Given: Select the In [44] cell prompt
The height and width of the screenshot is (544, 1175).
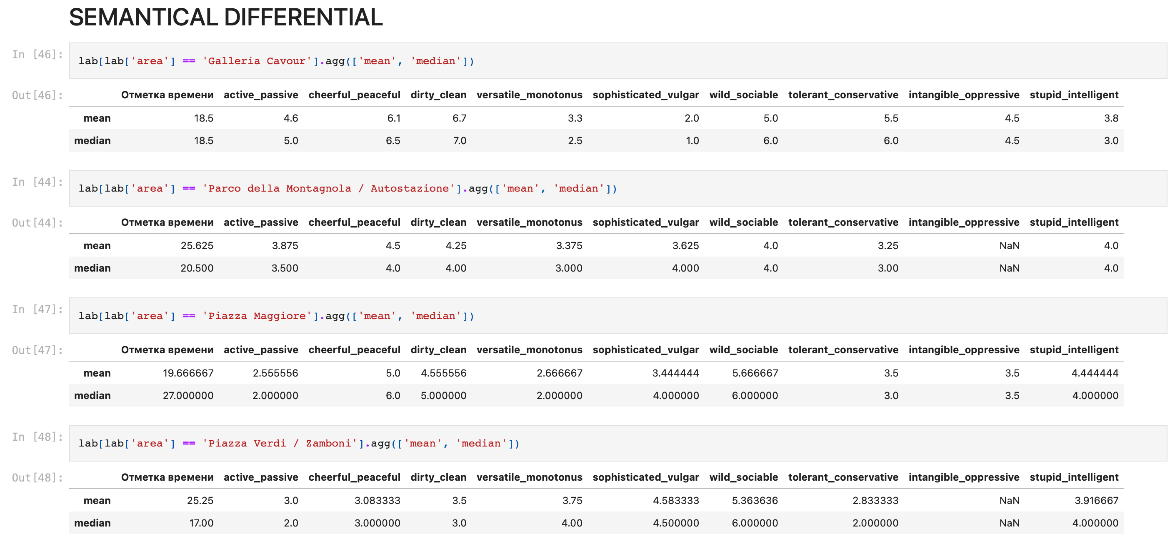Looking at the screenshot, I should pyautogui.click(x=37, y=182).
